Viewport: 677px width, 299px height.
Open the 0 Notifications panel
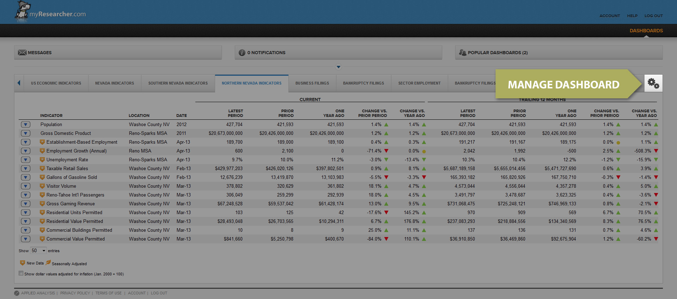pos(338,52)
